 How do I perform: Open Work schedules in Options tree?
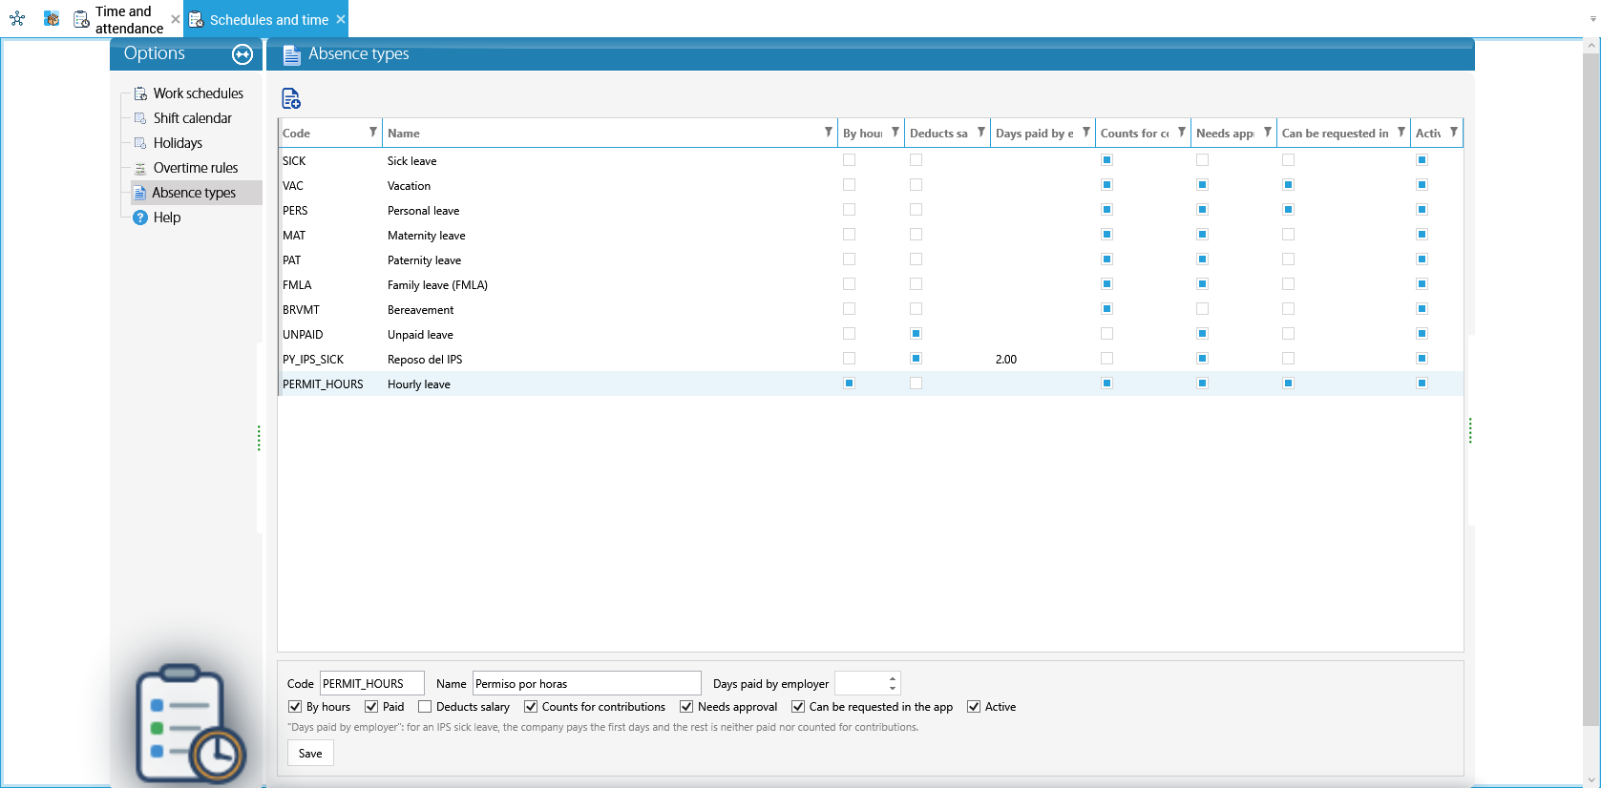tap(198, 93)
